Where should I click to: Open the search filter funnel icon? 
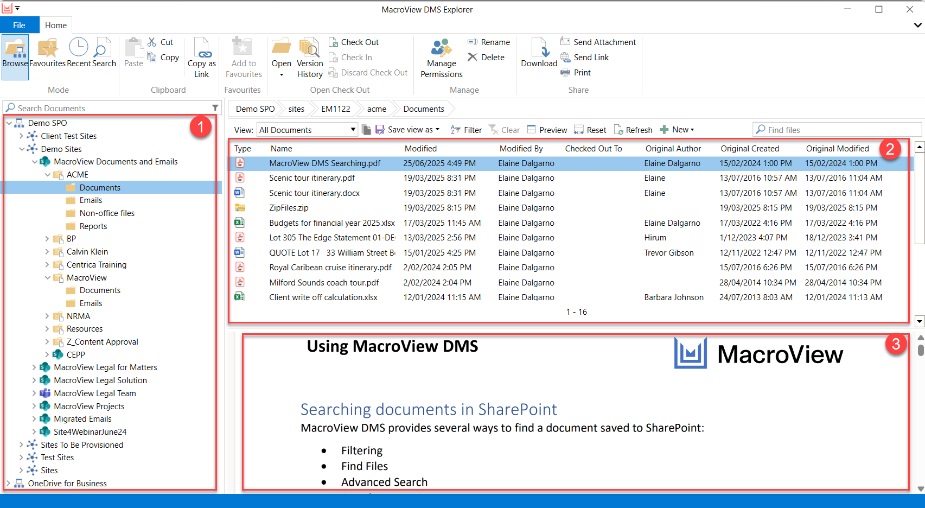click(x=215, y=107)
